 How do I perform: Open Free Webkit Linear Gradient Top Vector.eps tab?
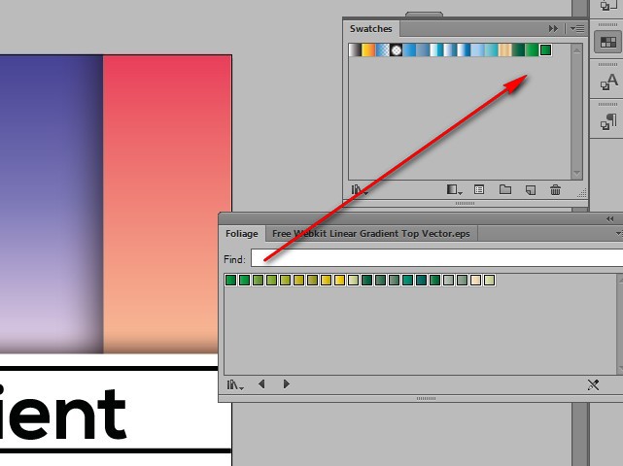(x=371, y=233)
